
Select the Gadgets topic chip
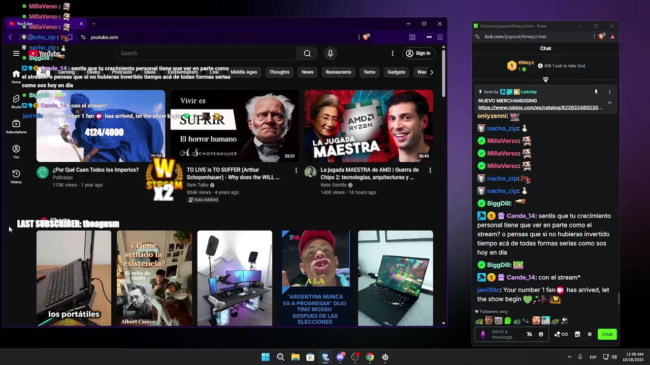coord(396,72)
